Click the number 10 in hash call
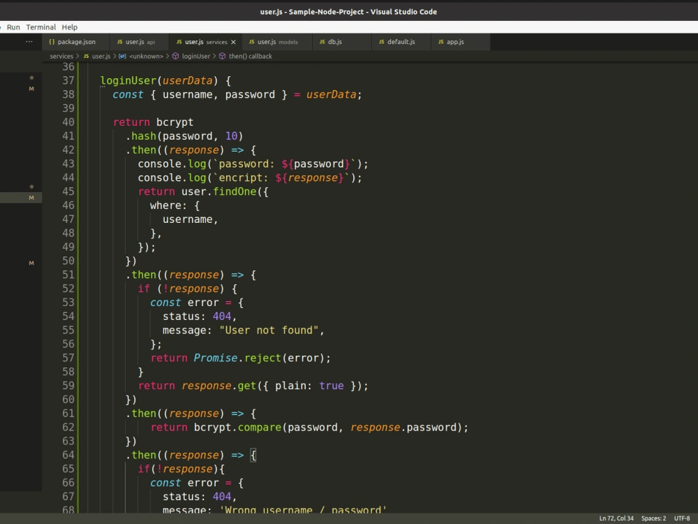Viewport: 698px width, 524px height. 232,136
